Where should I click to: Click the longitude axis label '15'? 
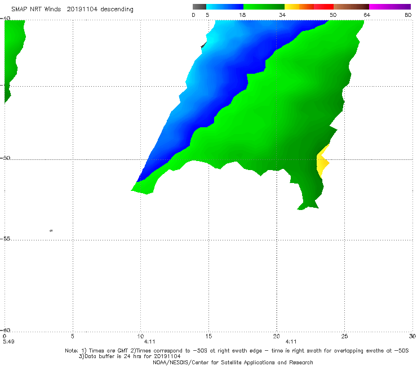coord(208,336)
